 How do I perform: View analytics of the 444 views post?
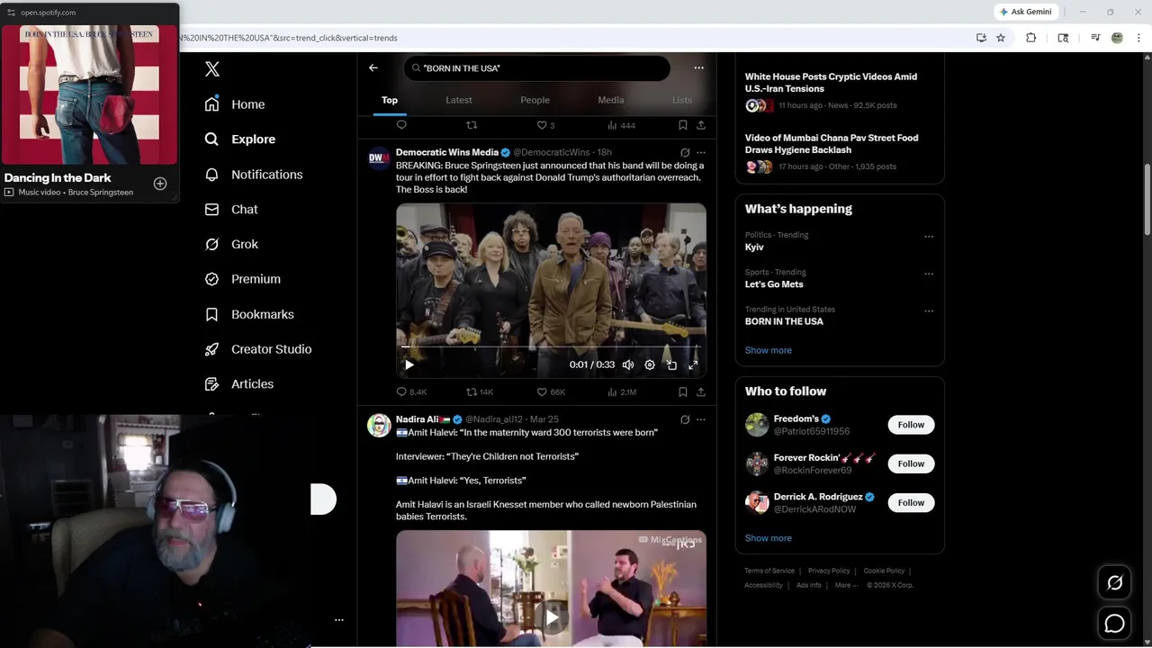pyautogui.click(x=622, y=125)
